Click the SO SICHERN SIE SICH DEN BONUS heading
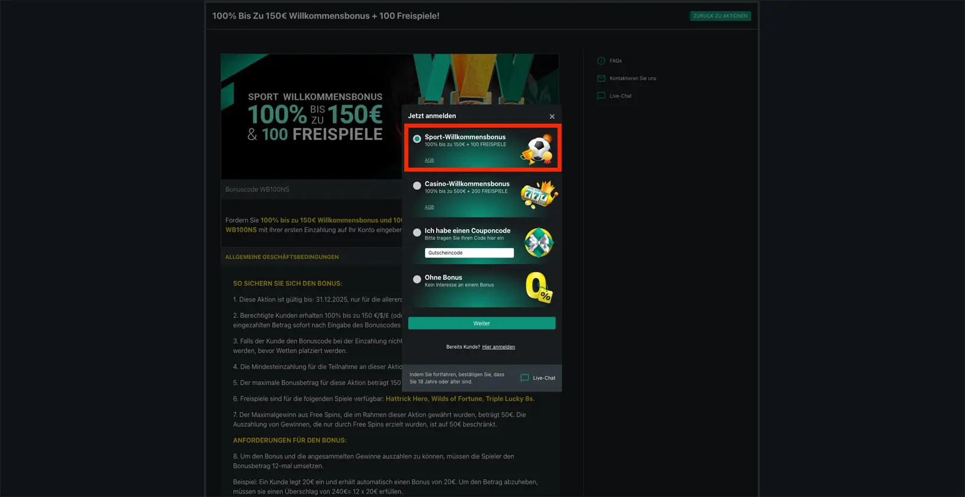 click(288, 283)
